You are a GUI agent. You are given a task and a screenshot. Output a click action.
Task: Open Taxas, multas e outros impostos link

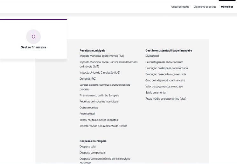coord(99,120)
